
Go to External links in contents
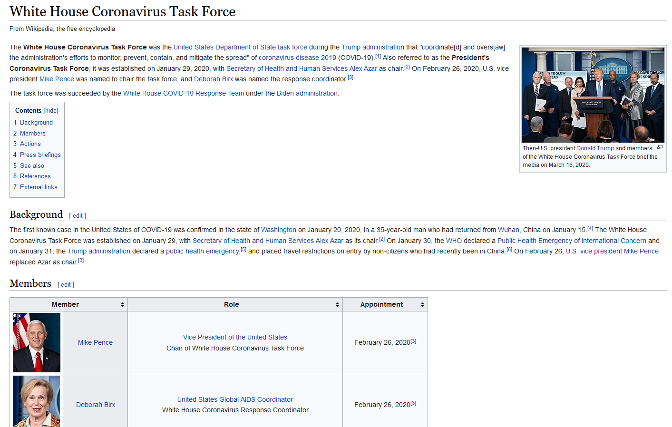[x=39, y=187]
